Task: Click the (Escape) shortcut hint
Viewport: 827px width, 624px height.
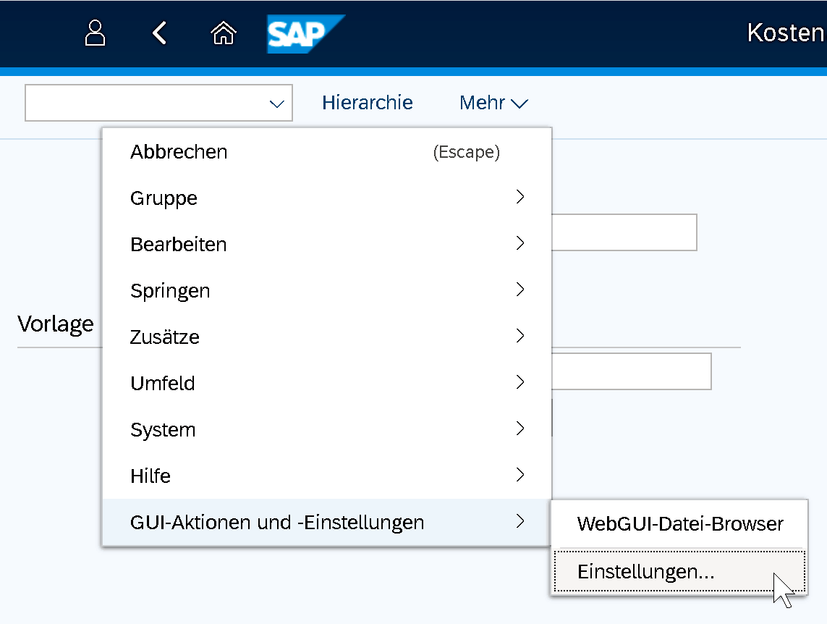Action: click(466, 152)
